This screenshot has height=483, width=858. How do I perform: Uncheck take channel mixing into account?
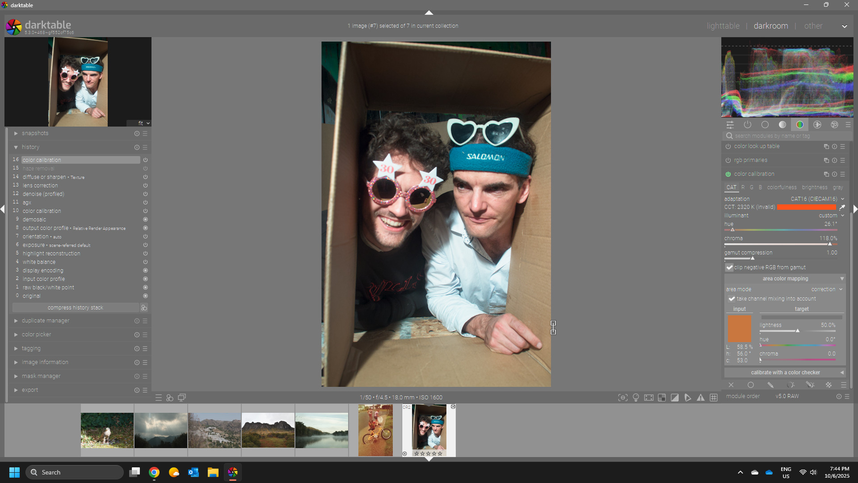pos(732,299)
